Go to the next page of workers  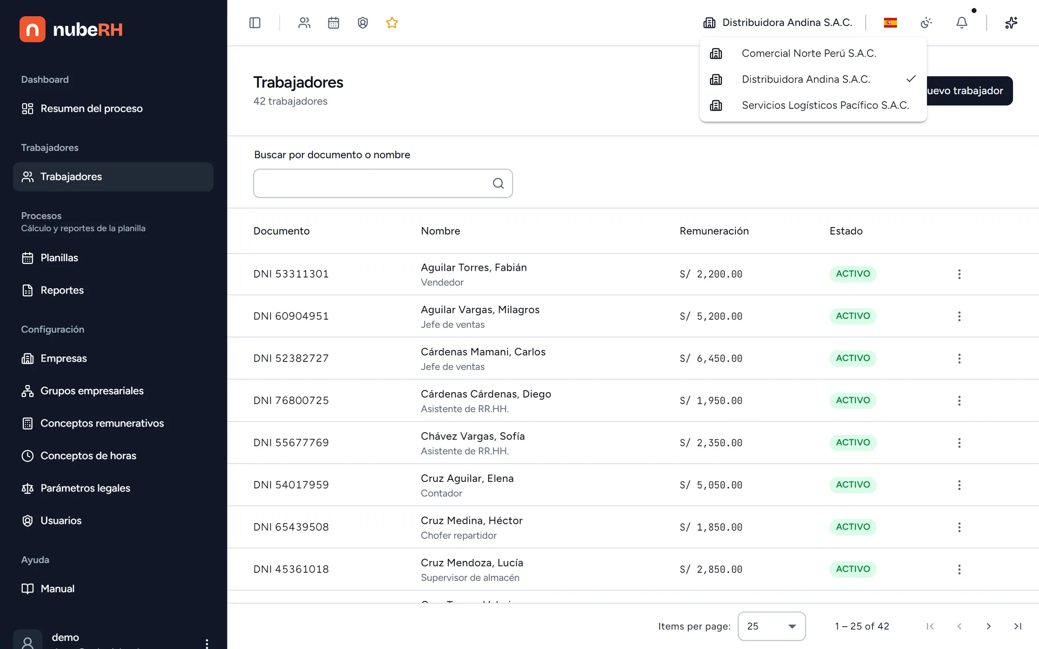click(x=988, y=626)
